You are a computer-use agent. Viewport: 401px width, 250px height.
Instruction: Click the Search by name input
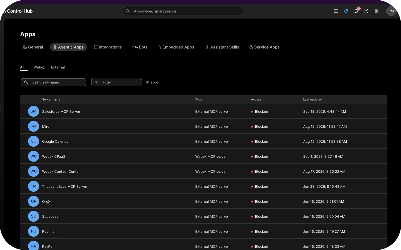[54, 82]
